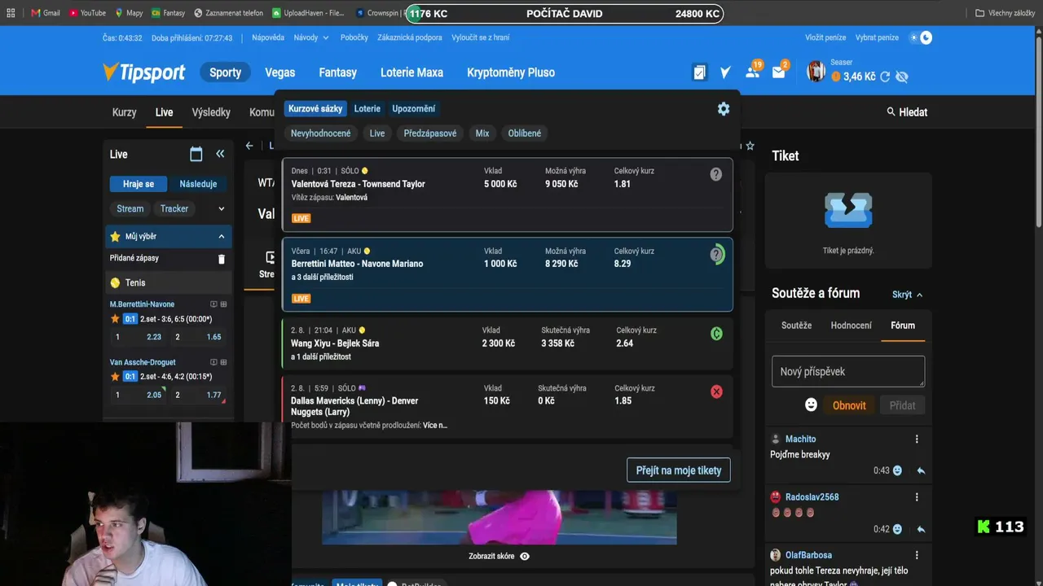Filter tickets by Oblíbené
This screenshot has height=586, width=1043.
point(525,133)
